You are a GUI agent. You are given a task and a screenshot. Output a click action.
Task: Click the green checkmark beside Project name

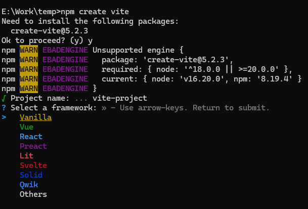pos(4,98)
